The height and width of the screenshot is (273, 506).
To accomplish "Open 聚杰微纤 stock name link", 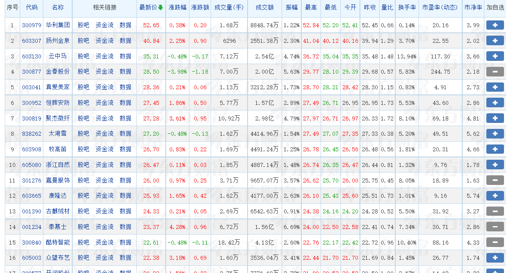I will click(58, 118).
